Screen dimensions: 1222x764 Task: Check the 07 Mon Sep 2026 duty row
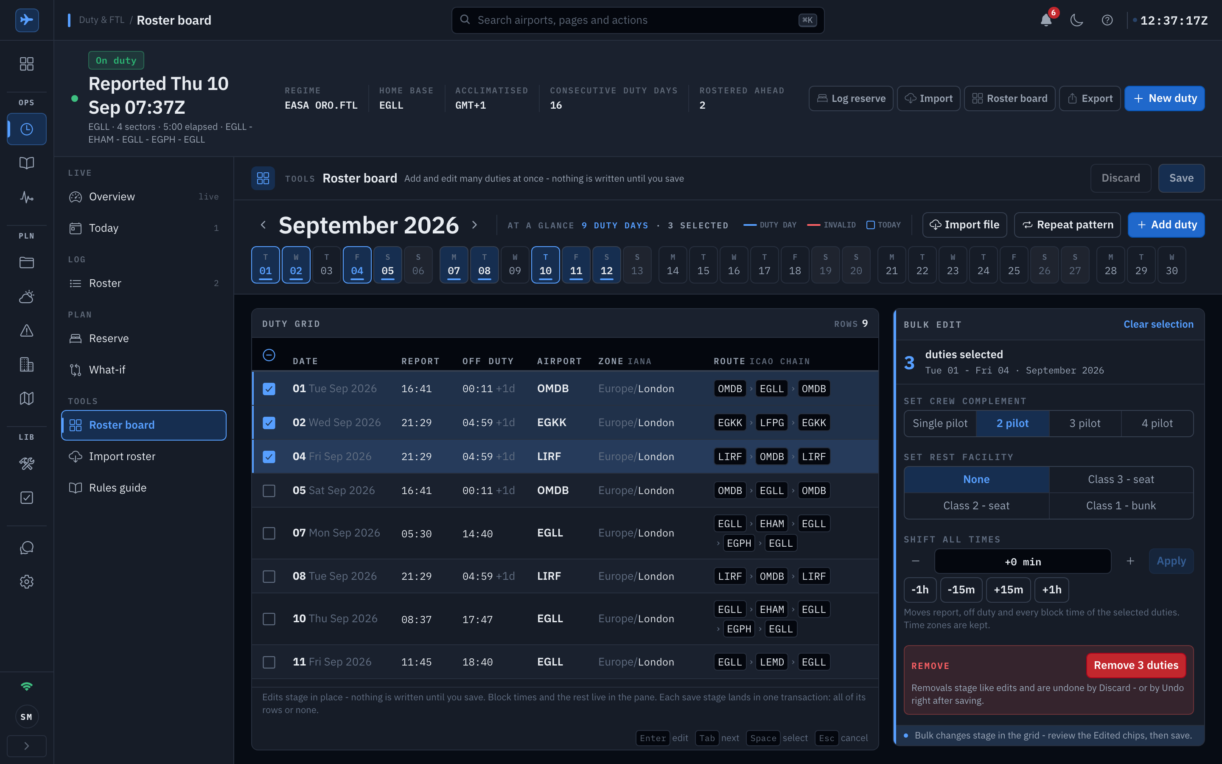click(x=269, y=533)
